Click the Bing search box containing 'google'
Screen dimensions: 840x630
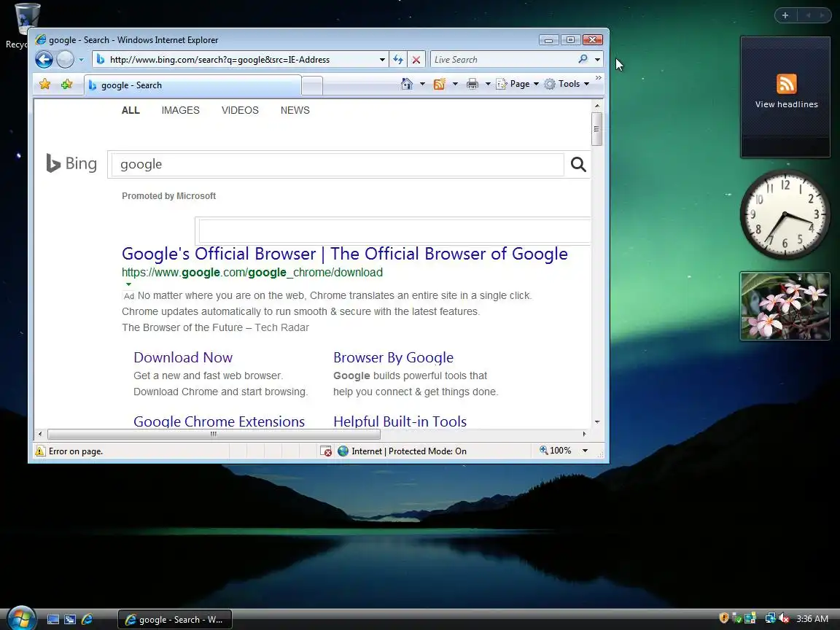pyautogui.click(x=338, y=165)
